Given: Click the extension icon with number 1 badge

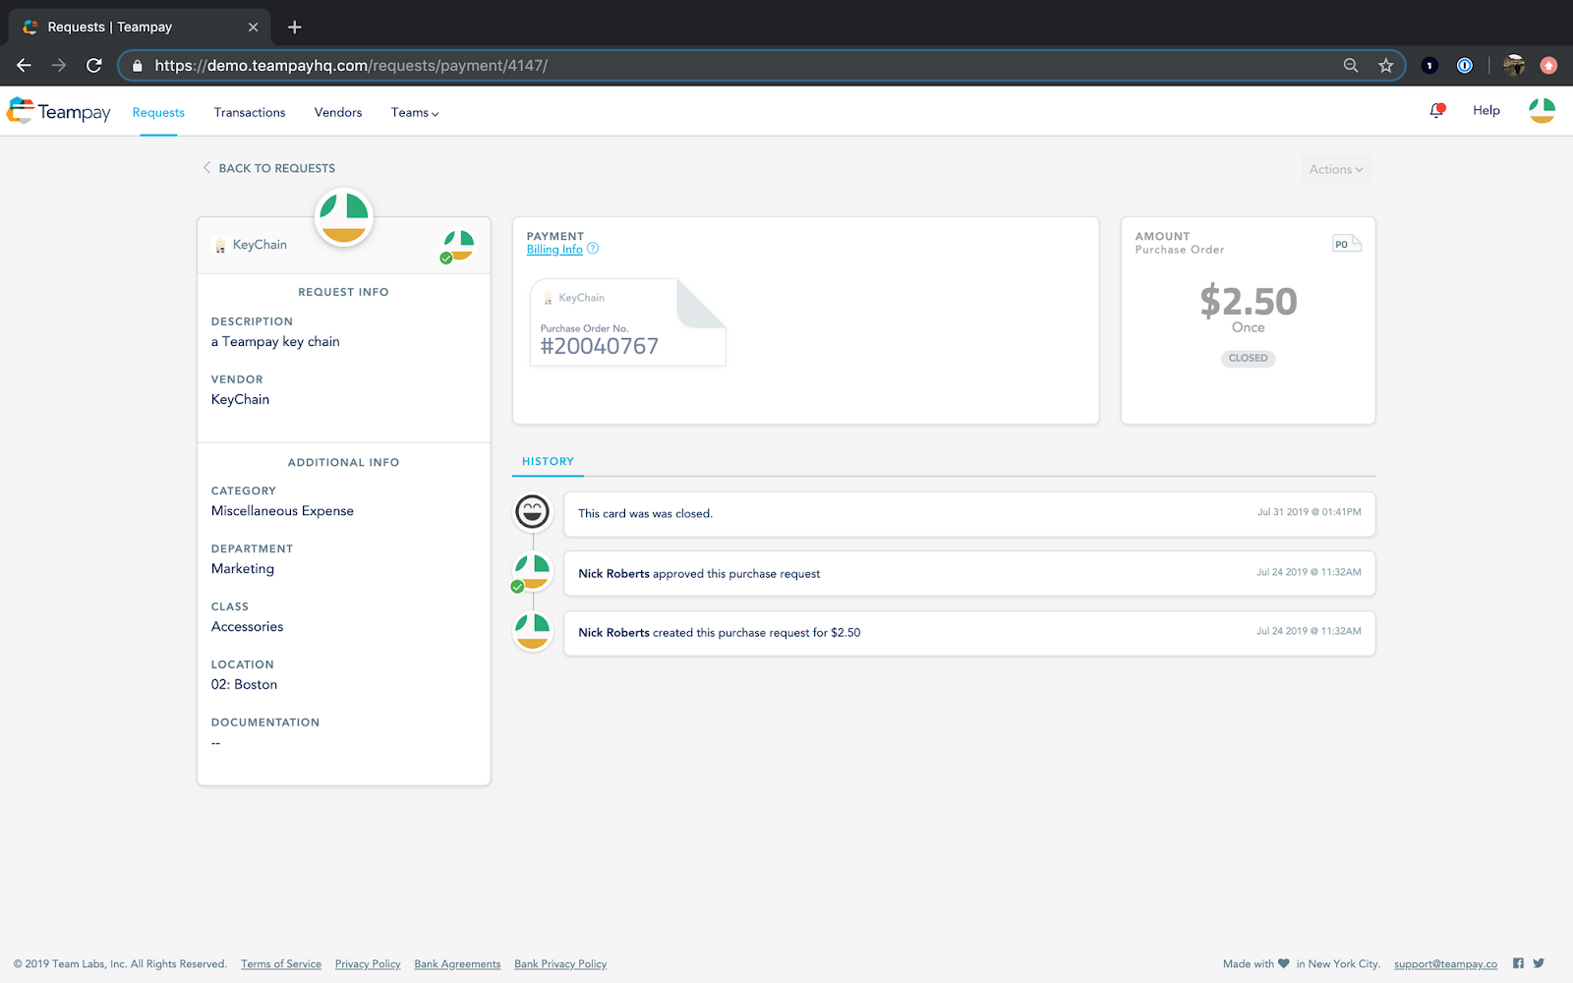Looking at the screenshot, I should click(1429, 66).
